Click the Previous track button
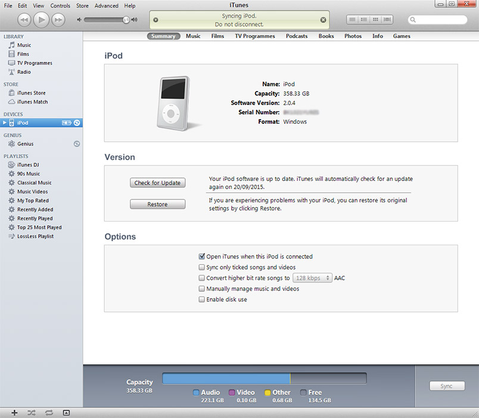The height and width of the screenshot is (418, 479). pyautogui.click(x=24, y=20)
